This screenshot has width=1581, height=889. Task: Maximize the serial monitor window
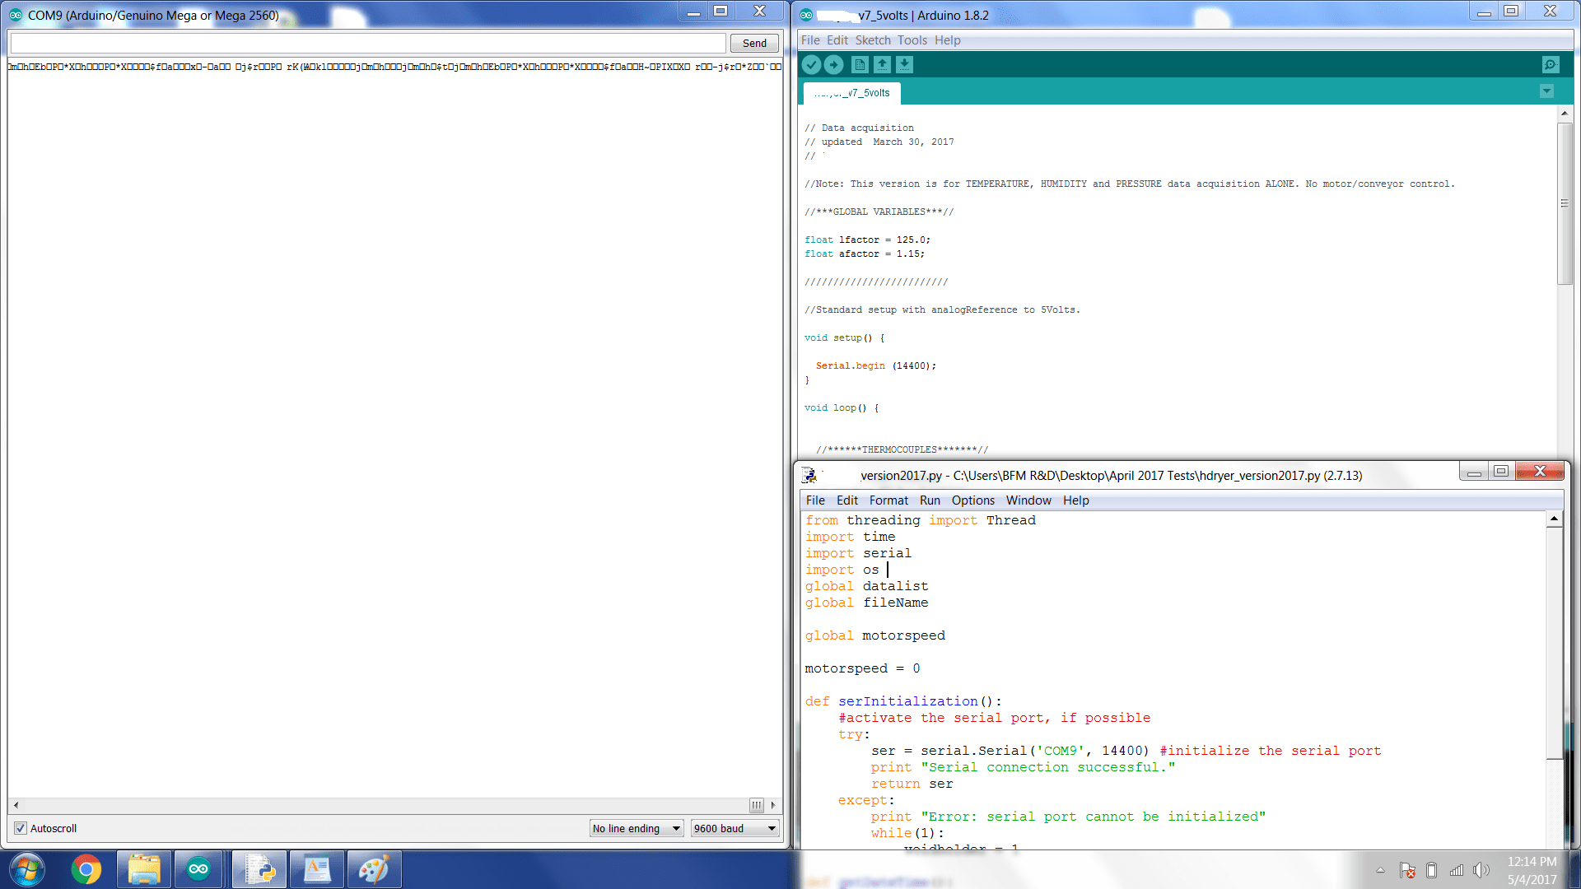pos(721,11)
